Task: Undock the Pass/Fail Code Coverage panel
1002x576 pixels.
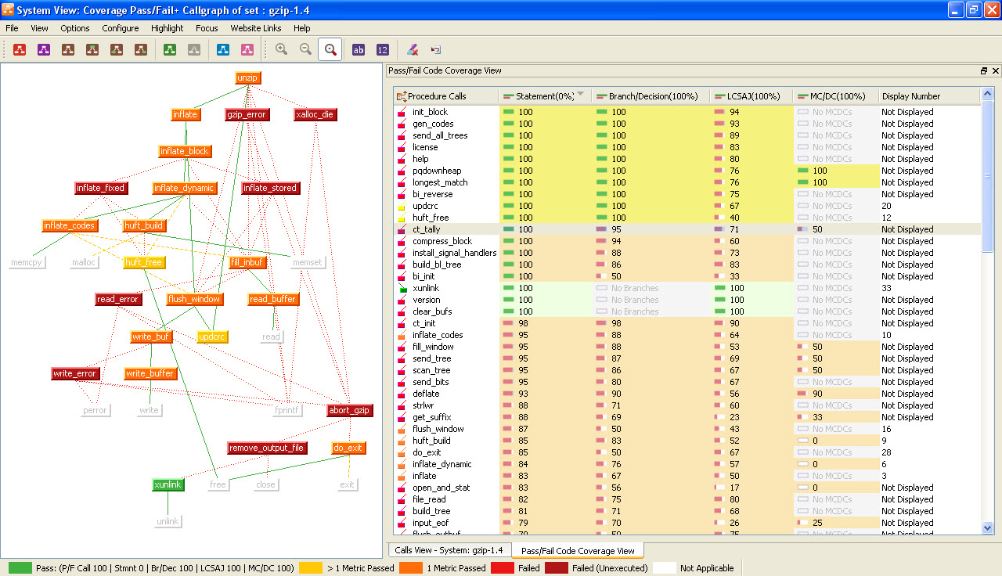Action: 984,71
